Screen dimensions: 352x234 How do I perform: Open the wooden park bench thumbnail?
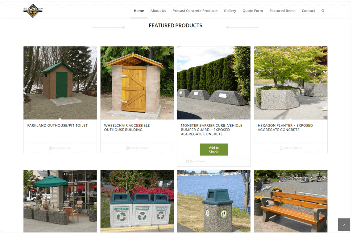pyautogui.click(x=291, y=201)
